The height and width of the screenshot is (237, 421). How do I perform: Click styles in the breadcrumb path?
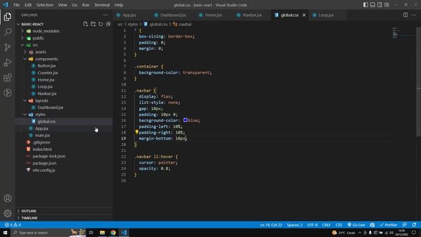(133, 24)
